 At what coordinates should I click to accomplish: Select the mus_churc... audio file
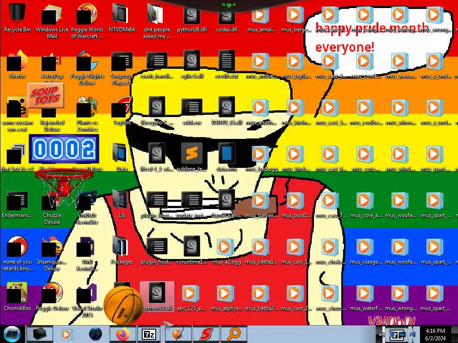(x=331, y=297)
